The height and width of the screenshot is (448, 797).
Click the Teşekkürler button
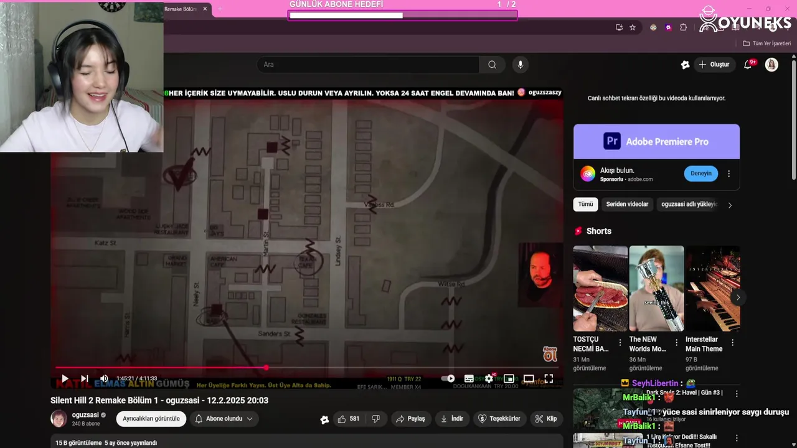click(499, 419)
